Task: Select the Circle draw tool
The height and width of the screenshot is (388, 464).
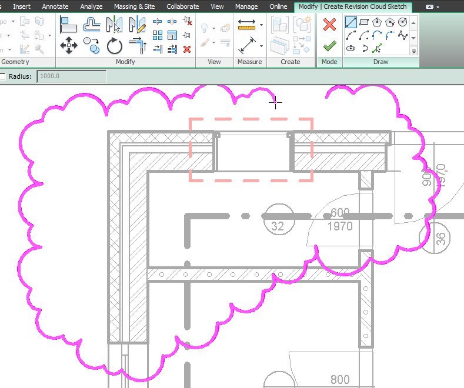Action: (x=402, y=22)
